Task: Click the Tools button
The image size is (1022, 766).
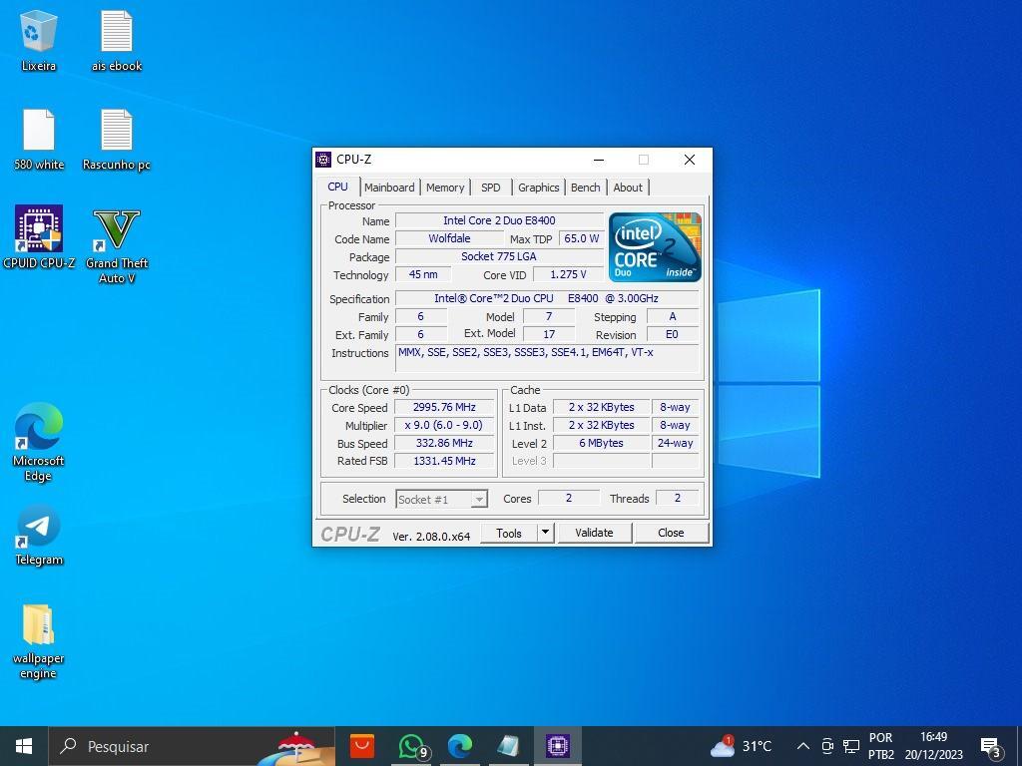Action: pyautogui.click(x=509, y=533)
